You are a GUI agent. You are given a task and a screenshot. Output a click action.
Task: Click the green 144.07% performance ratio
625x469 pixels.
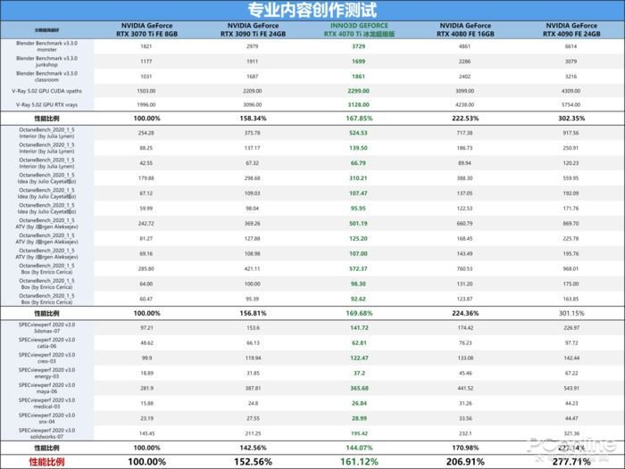[x=359, y=448]
